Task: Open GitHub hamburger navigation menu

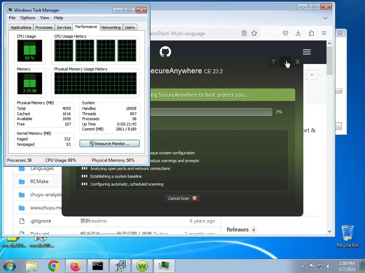Action: 307,52
